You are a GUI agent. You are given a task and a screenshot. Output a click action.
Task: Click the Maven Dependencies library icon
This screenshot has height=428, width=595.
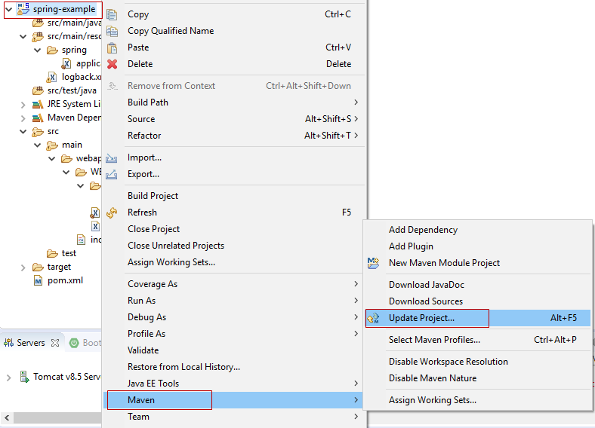point(38,118)
